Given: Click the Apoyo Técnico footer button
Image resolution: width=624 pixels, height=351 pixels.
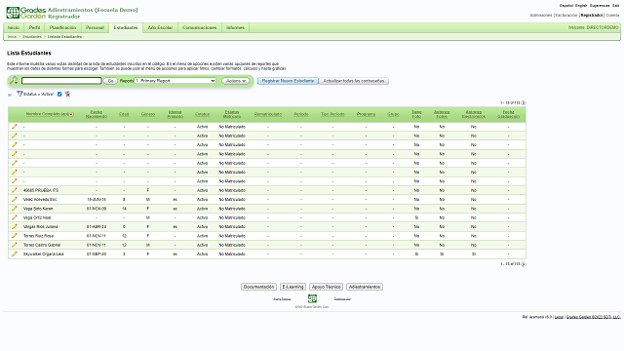Looking at the screenshot, I should tap(327, 287).
